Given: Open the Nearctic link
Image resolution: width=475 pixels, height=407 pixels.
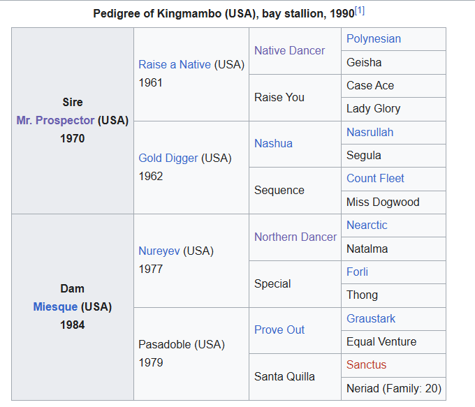Looking at the screenshot, I should point(367,225).
